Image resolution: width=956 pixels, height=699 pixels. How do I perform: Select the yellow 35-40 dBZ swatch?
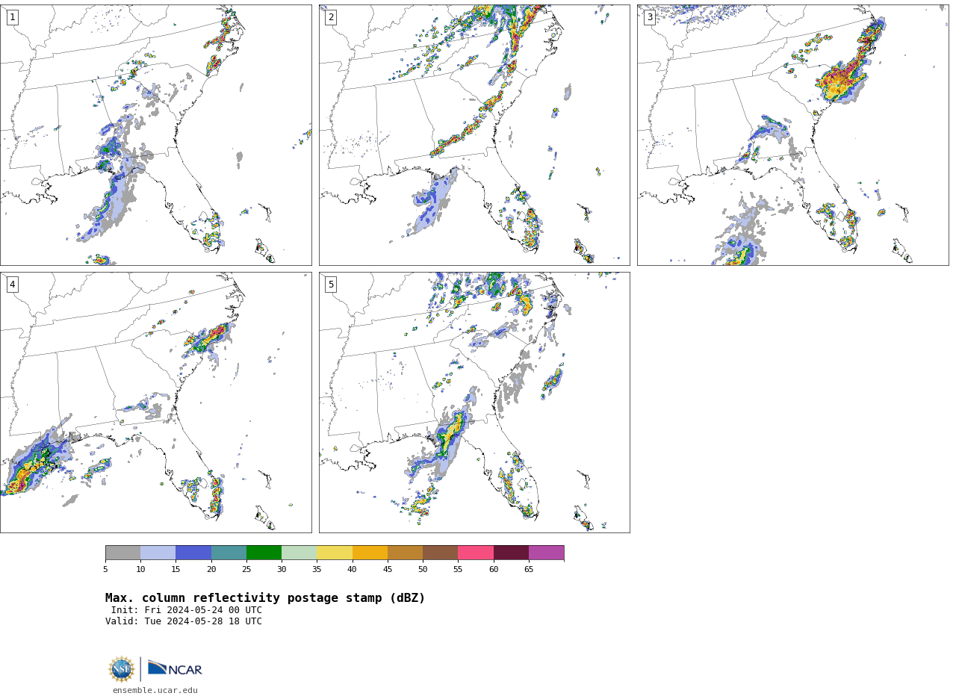coord(335,553)
